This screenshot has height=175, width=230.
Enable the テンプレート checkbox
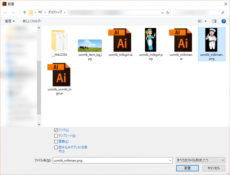(x=56, y=135)
